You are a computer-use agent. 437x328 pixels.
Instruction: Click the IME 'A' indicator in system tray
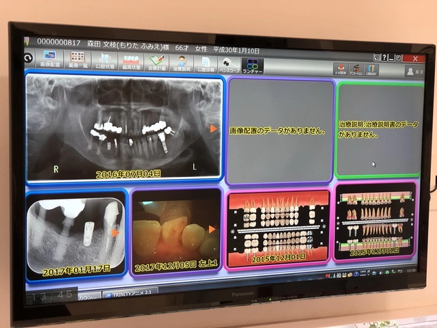[x=334, y=275]
